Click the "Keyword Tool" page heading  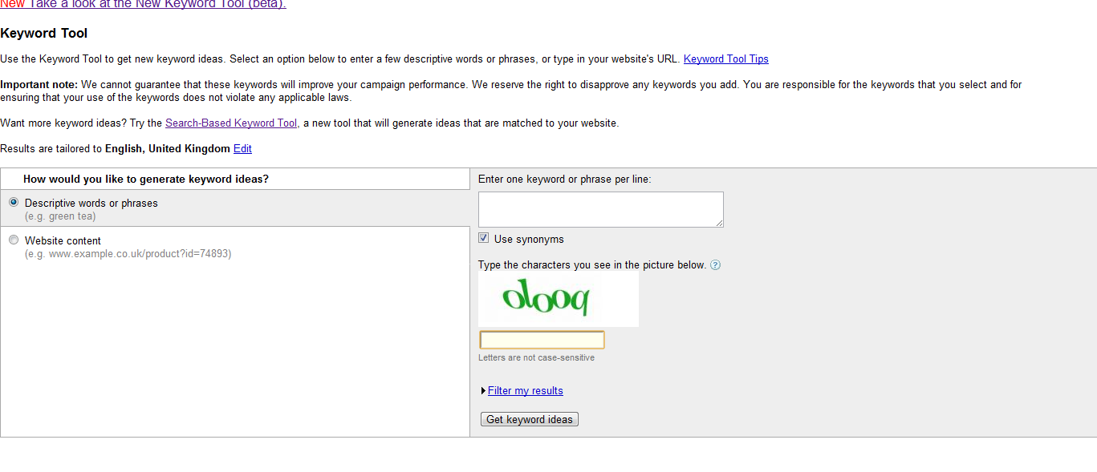(44, 34)
